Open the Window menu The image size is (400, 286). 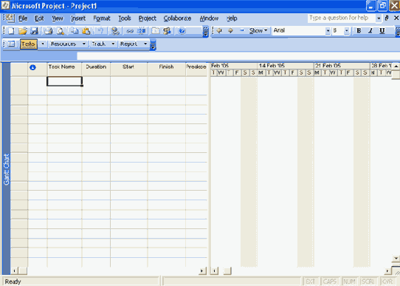coord(209,18)
